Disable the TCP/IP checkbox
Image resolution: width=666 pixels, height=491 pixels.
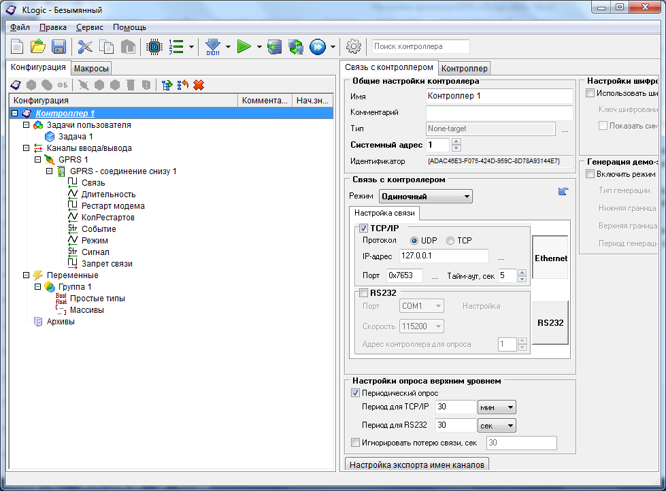click(x=363, y=228)
